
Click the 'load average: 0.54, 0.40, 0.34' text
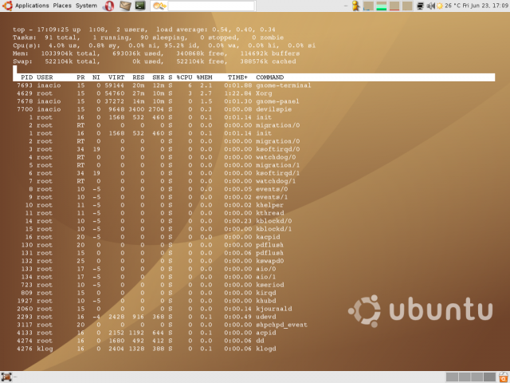216,30
